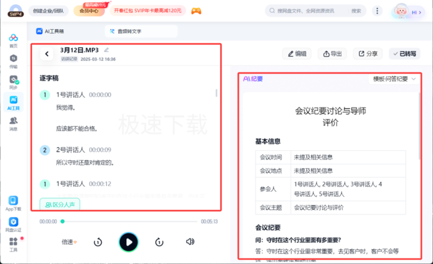
Task: Click the 逐字稿 heading
Action: pyautogui.click(x=49, y=78)
